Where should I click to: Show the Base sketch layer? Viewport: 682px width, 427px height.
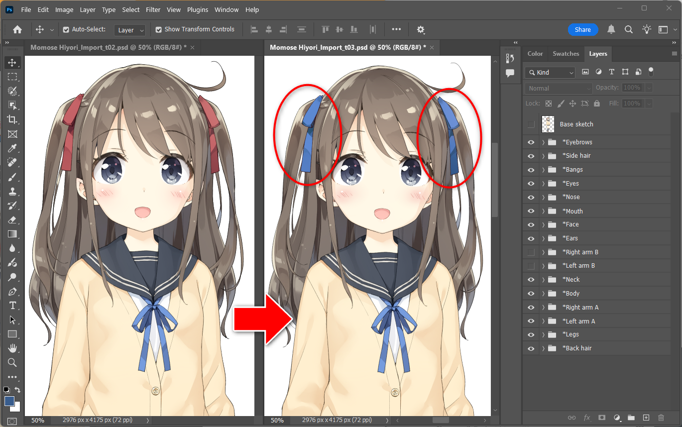point(531,124)
